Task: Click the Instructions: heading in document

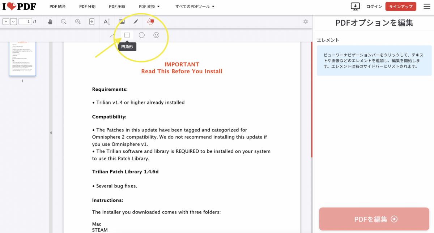Action: (x=107, y=200)
